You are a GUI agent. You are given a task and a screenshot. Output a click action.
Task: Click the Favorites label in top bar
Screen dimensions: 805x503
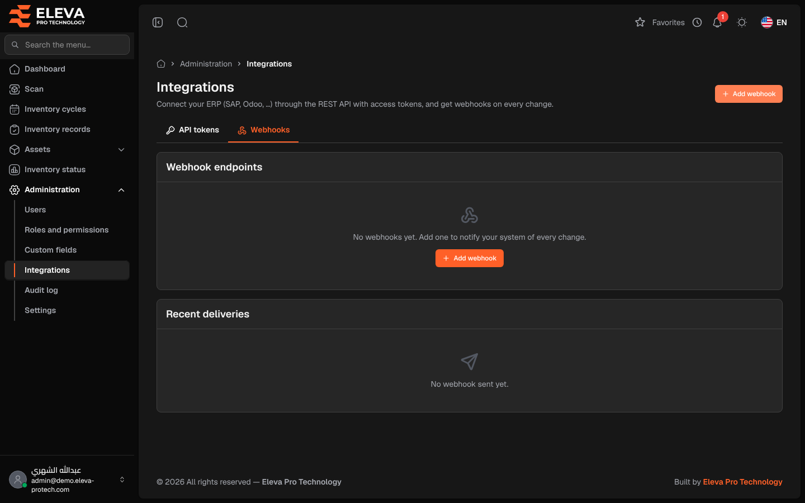668,22
